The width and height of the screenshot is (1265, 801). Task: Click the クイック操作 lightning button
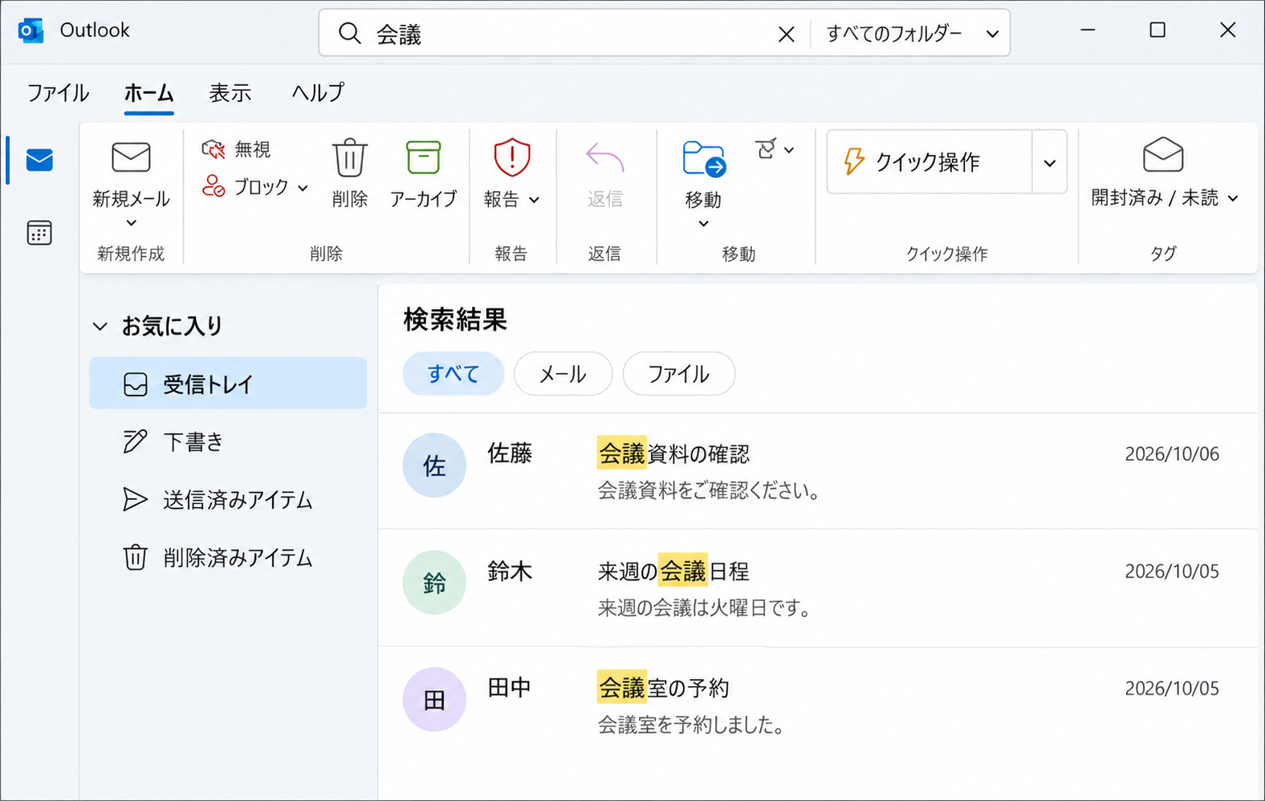tap(929, 162)
